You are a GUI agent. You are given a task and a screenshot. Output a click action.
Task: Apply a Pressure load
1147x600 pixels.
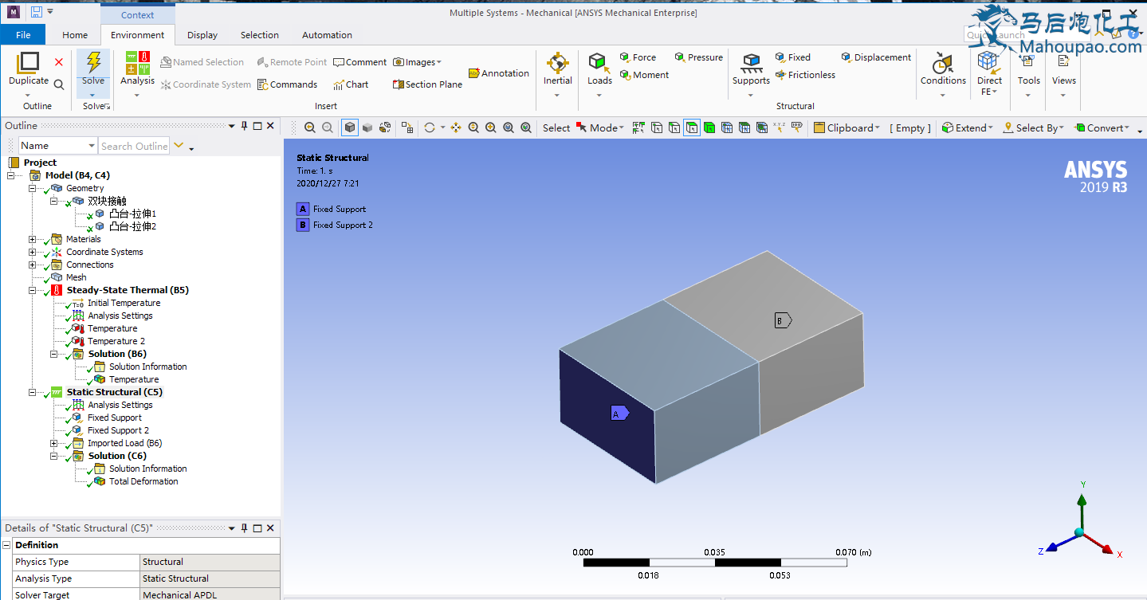(x=698, y=57)
